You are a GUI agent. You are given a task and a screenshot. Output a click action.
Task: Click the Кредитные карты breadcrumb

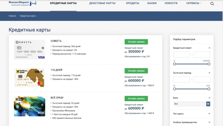[28, 16]
